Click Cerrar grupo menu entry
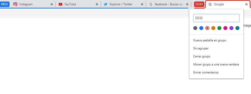251x94 pixels. click(x=216, y=56)
